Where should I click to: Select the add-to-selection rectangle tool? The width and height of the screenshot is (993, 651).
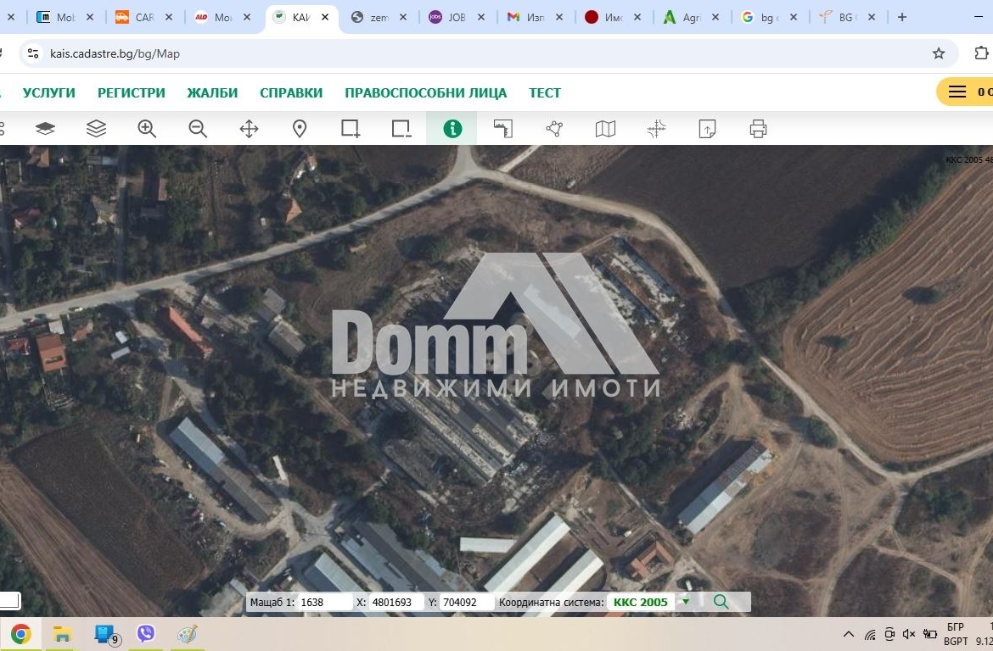coord(351,129)
